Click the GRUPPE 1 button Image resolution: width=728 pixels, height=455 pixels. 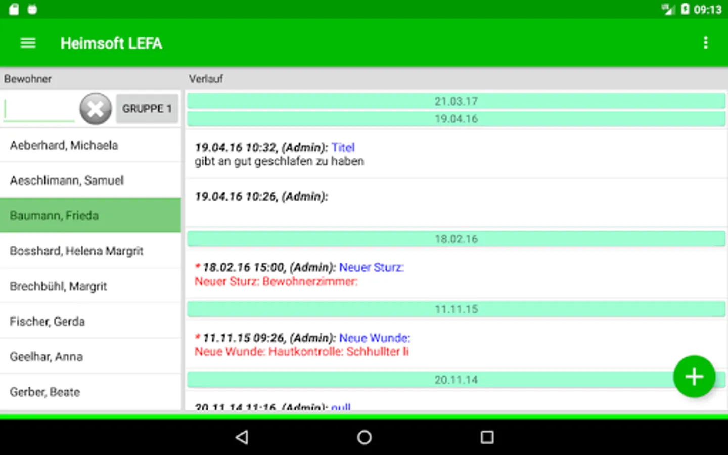click(147, 109)
